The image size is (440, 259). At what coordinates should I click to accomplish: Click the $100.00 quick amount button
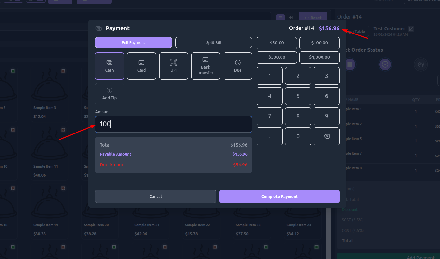click(320, 43)
